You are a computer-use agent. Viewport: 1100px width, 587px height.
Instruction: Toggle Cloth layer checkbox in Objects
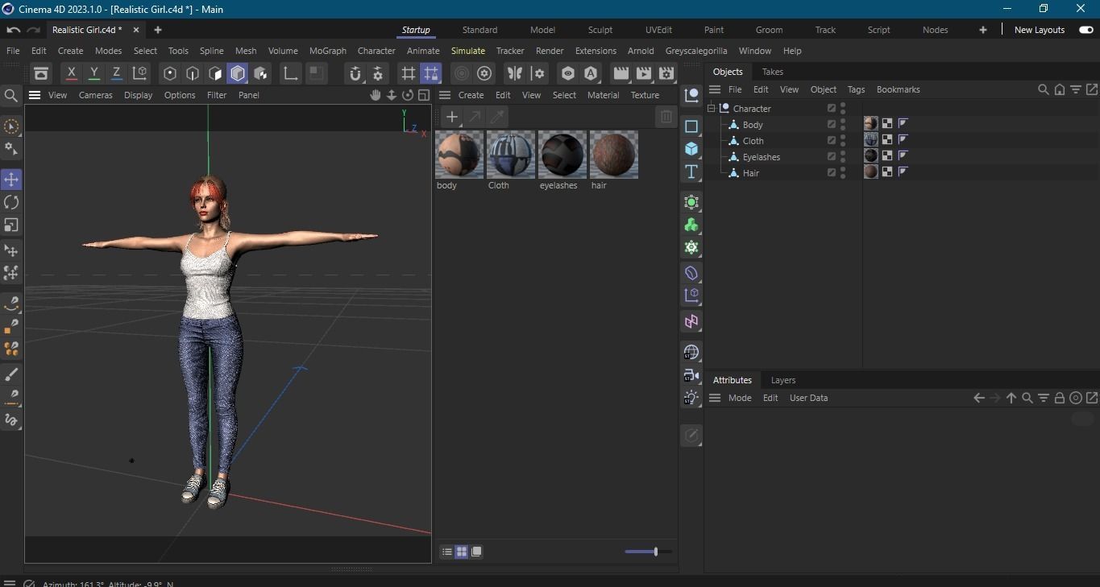(832, 140)
